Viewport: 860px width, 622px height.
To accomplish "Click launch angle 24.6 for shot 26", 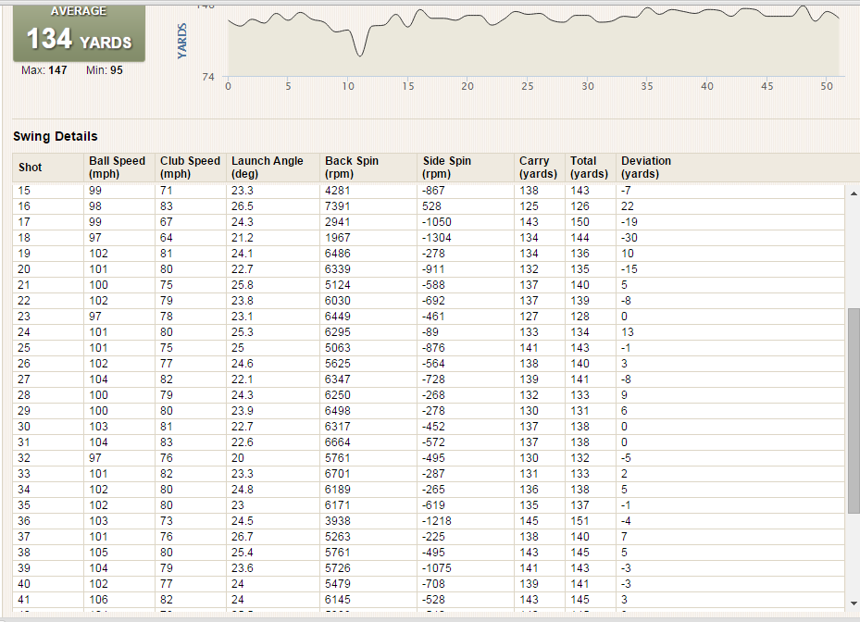I will pyautogui.click(x=242, y=364).
